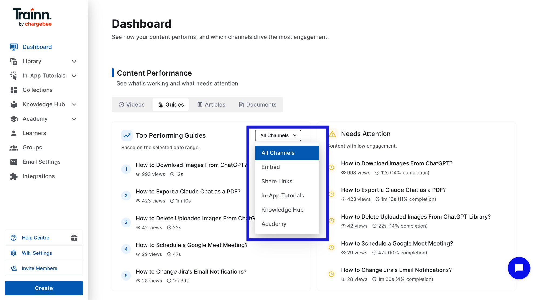Viewport: 540px width, 300px height.
Task: Click rank badge 1 in Top Performing Guides
Action: (x=126, y=169)
